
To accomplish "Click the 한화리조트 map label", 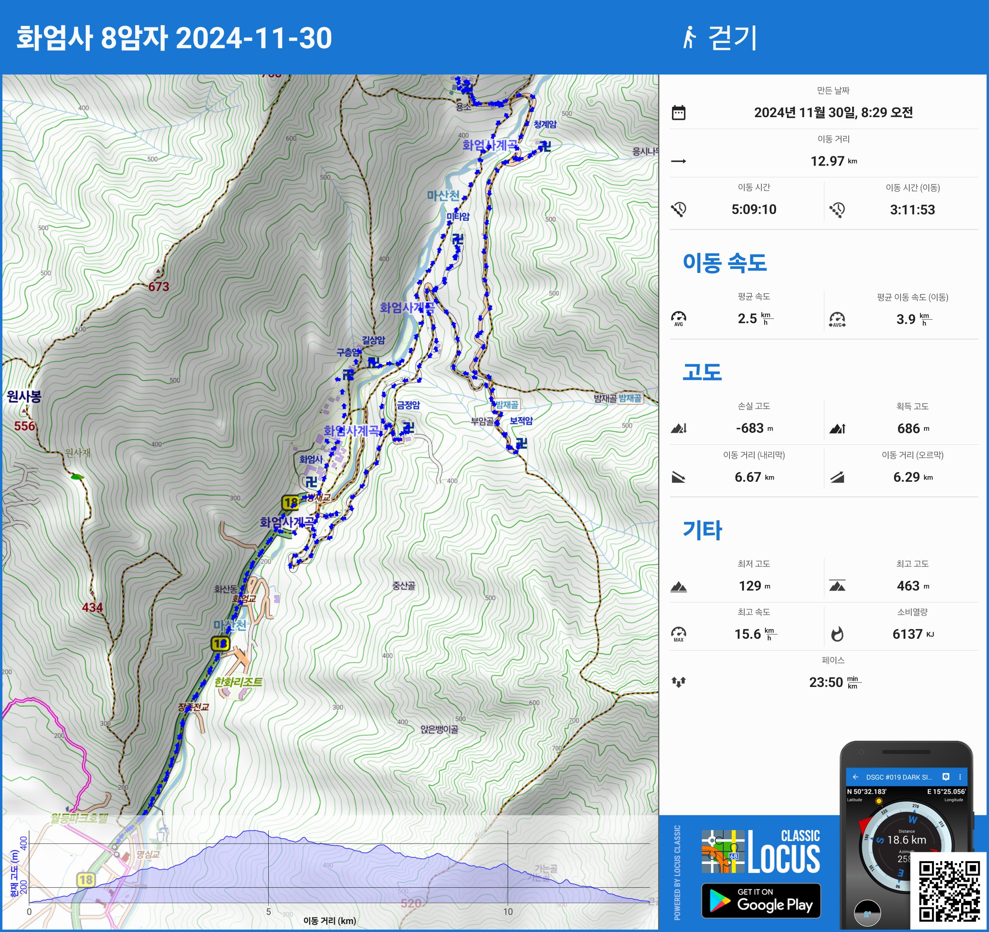I will pyautogui.click(x=238, y=682).
